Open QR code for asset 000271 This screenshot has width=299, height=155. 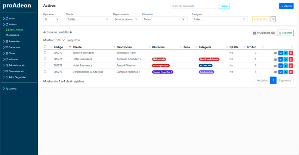pyautogui.click(x=275, y=59)
